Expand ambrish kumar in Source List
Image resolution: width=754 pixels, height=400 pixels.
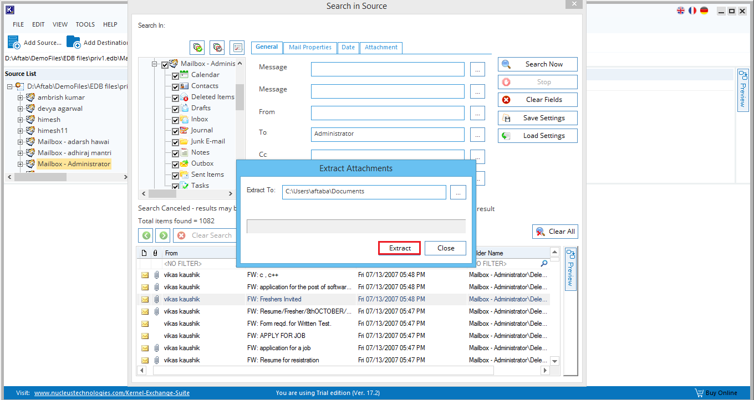pyautogui.click(x=20, y=98)
